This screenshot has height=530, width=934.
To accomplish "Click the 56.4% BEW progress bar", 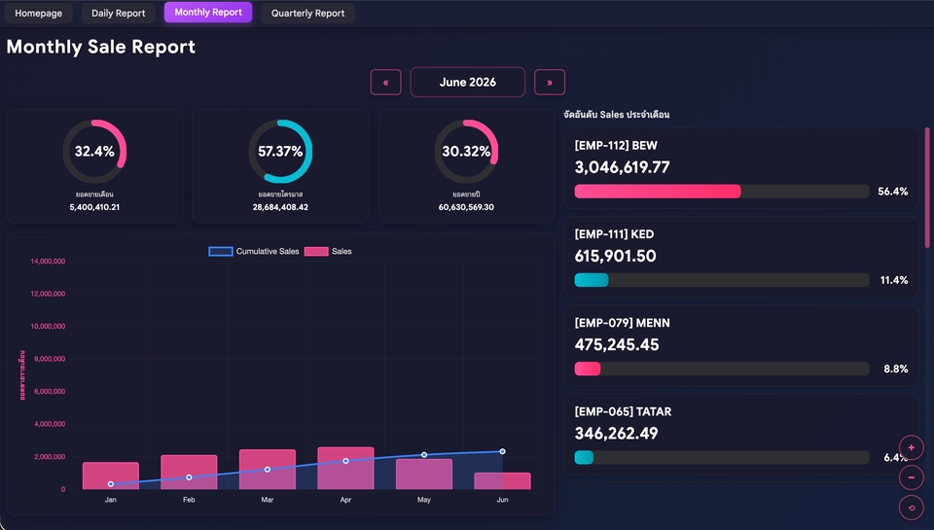I will [x=721, y=192].
